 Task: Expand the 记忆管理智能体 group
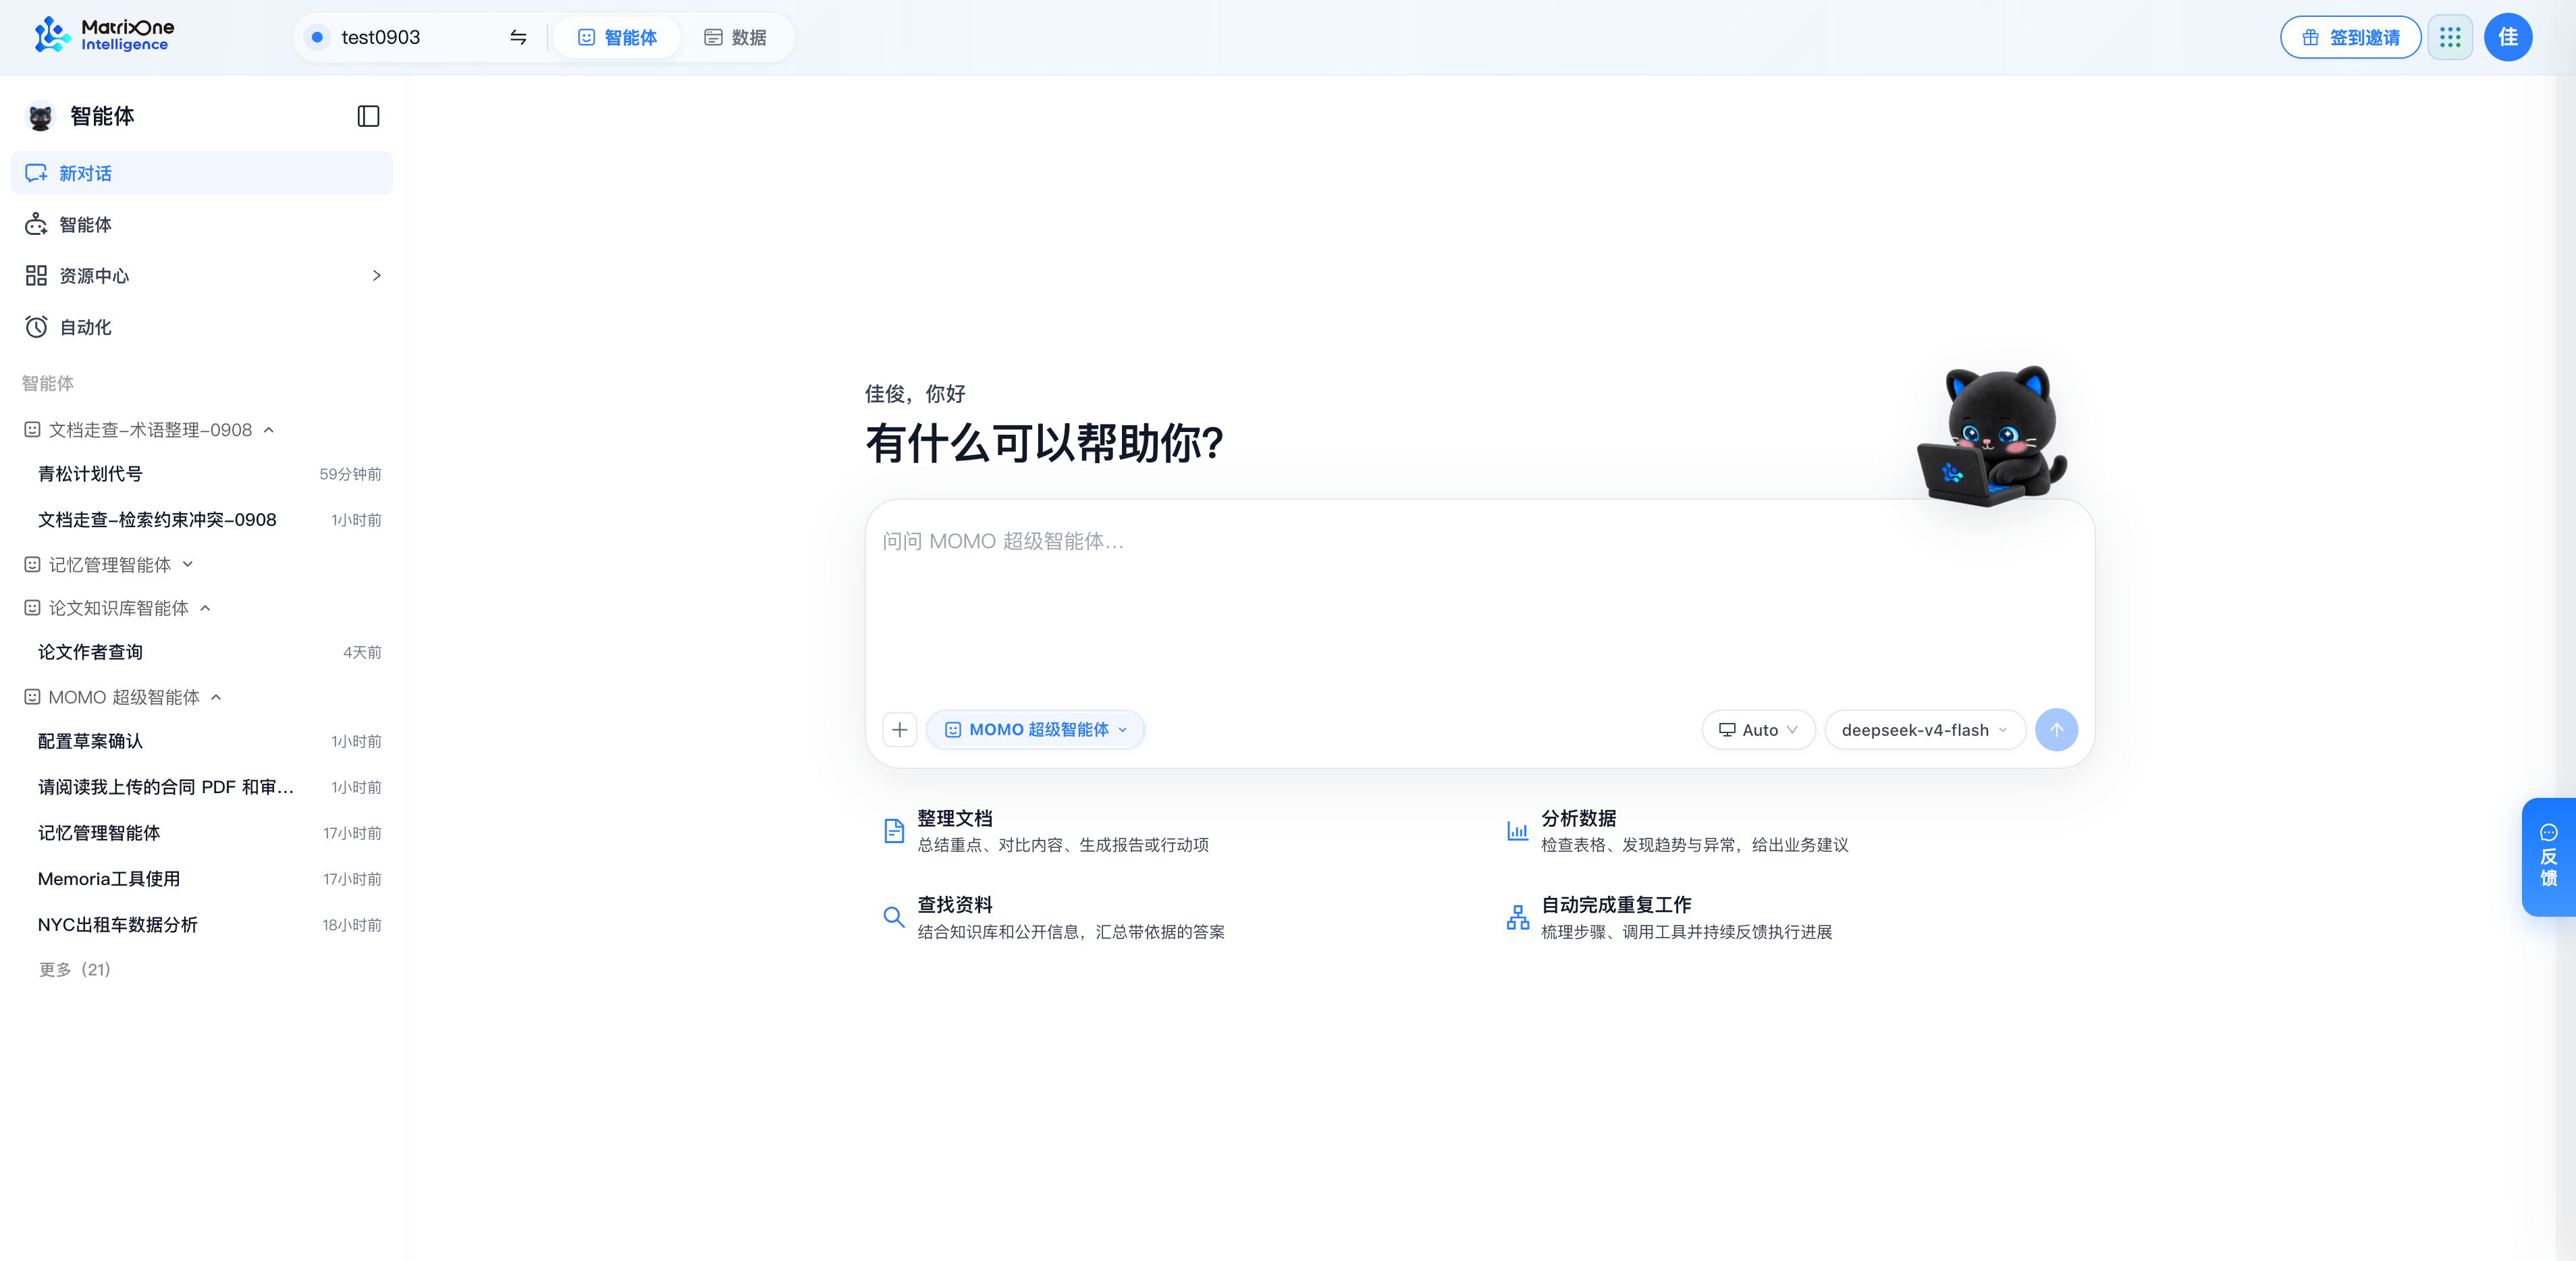[x=187, y=565]
